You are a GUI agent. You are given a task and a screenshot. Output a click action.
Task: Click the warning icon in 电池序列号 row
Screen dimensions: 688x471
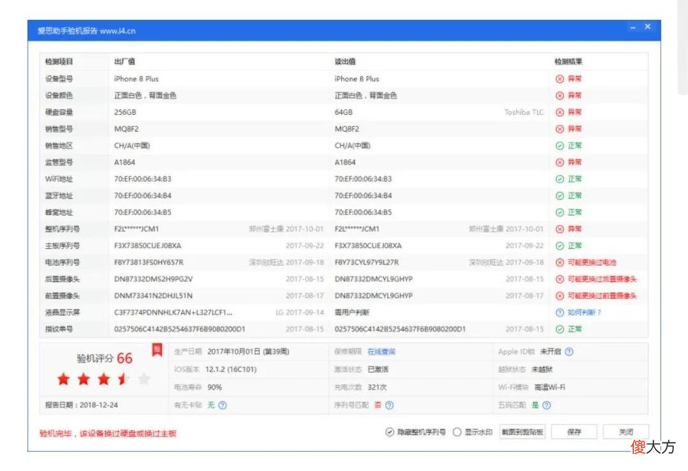[x=559, y=263]
